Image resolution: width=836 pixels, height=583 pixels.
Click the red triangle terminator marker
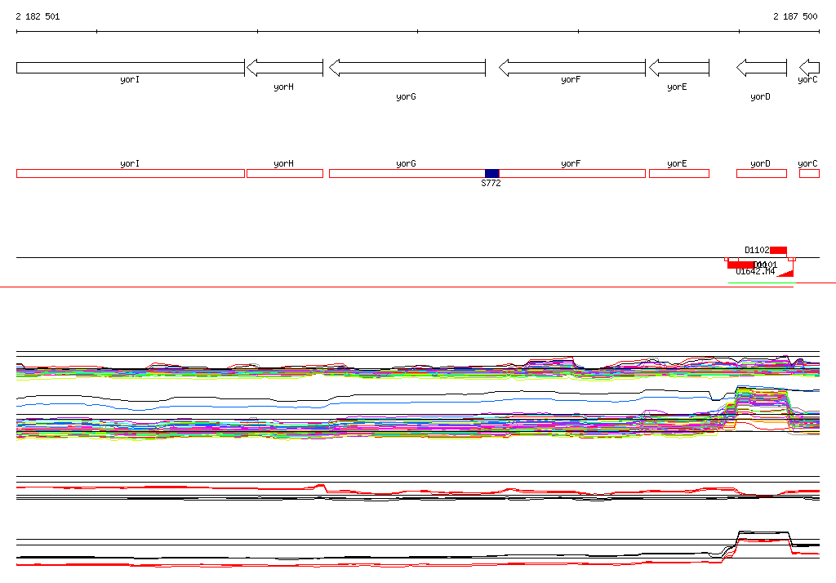(787, 273)
